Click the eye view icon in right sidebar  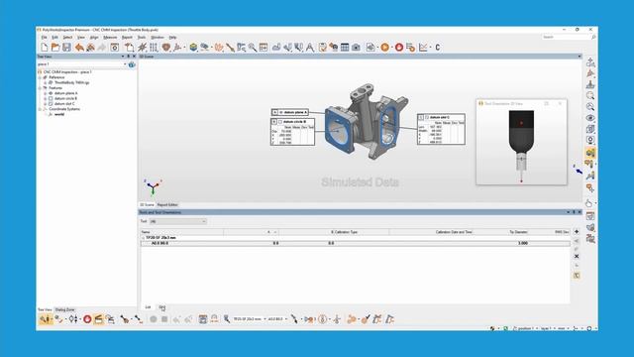pos(590,118)
